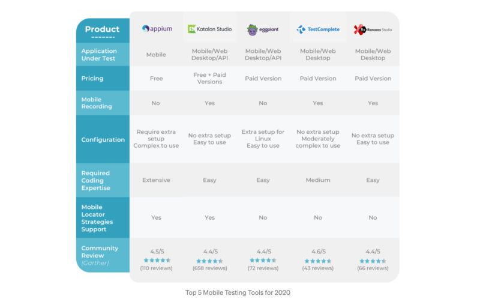
Task: Click the Katalon Studio logo
Action: tap(209, 29)
